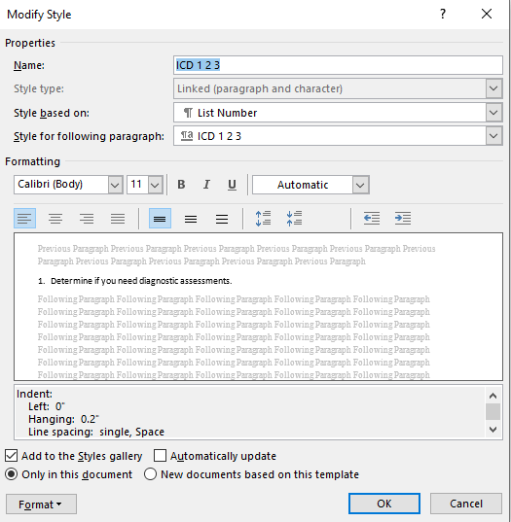Apply center paragraph alignment

coord(55,219)
